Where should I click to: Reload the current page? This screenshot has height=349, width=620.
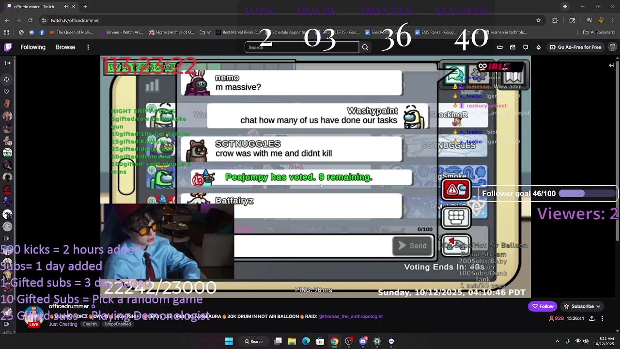[31, 20]
